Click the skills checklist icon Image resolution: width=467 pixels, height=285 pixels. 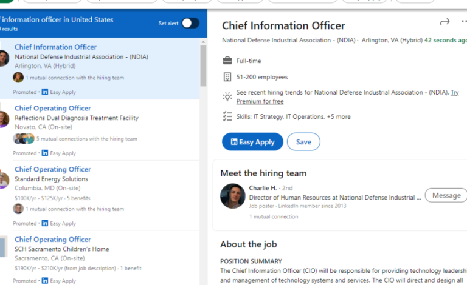pyautogui.click(x=227, y=116)
